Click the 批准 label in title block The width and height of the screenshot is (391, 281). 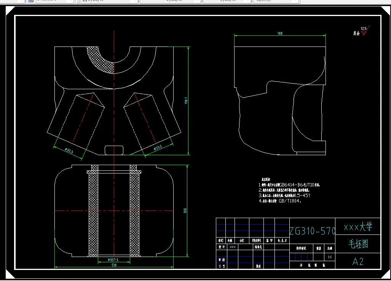pyautogui.click(x=258, y=266)
